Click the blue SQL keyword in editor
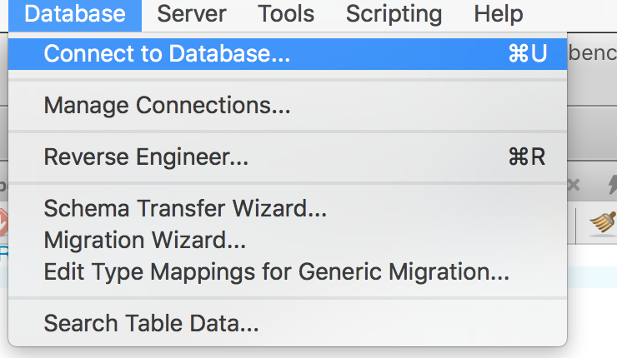Viewport: 617px width, 358px height. click(3, 255)
